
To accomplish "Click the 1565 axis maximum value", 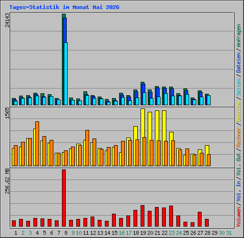I will pyautogui.click(x=7, y=113).
